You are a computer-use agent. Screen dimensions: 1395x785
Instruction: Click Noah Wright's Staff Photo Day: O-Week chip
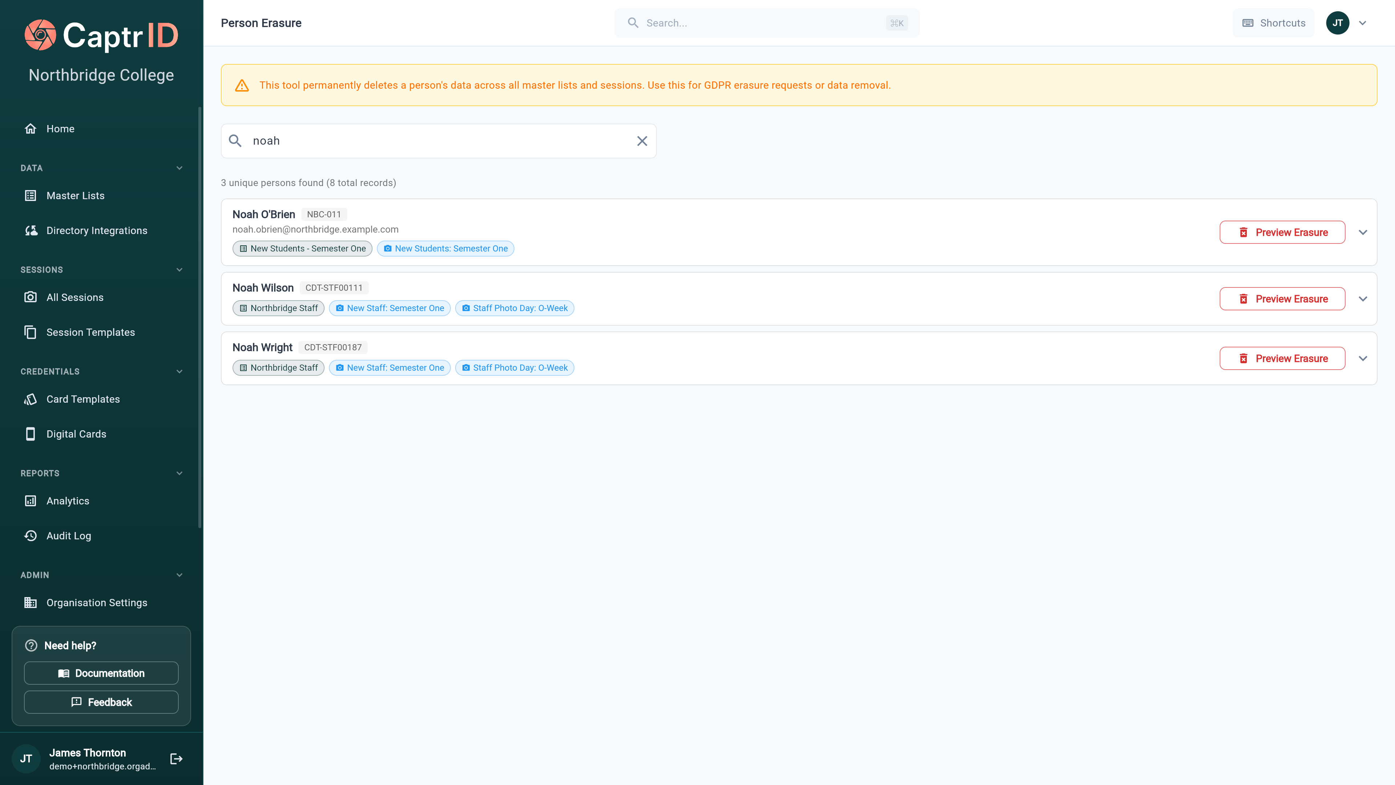click(x=514, y=367)
